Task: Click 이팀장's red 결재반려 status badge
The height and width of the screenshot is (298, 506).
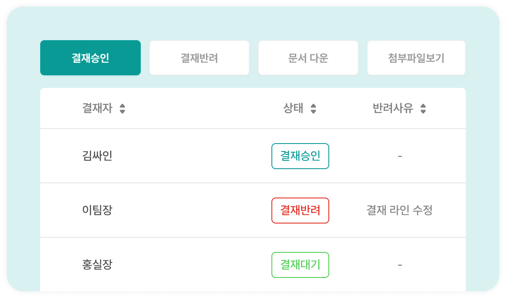Action: tap(300, 210)
